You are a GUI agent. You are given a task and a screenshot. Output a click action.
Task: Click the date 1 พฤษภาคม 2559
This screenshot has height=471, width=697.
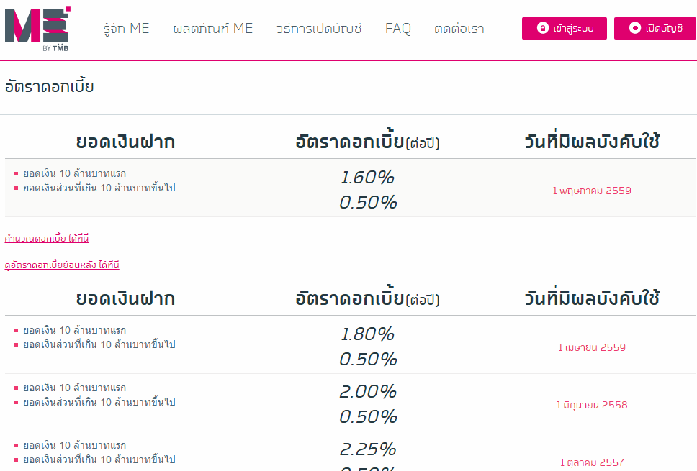[x=592, y=191]
